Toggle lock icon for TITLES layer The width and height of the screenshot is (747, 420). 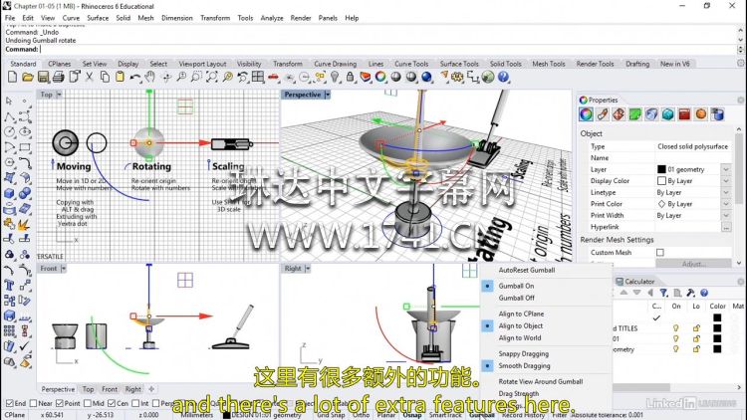click(696, 328)
